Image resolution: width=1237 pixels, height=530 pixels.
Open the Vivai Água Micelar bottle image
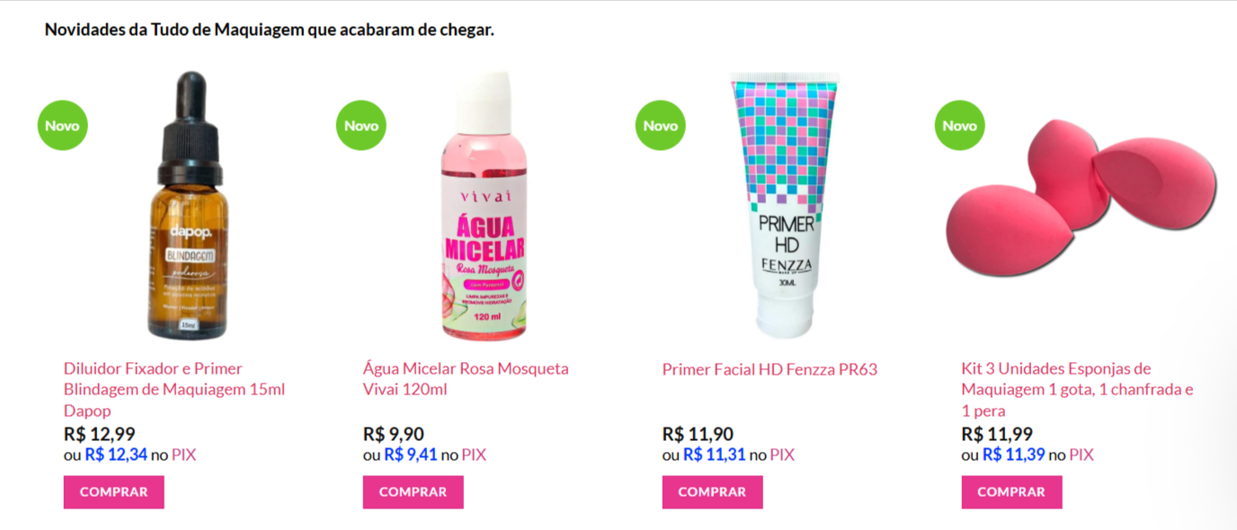[x=485, y=205]
